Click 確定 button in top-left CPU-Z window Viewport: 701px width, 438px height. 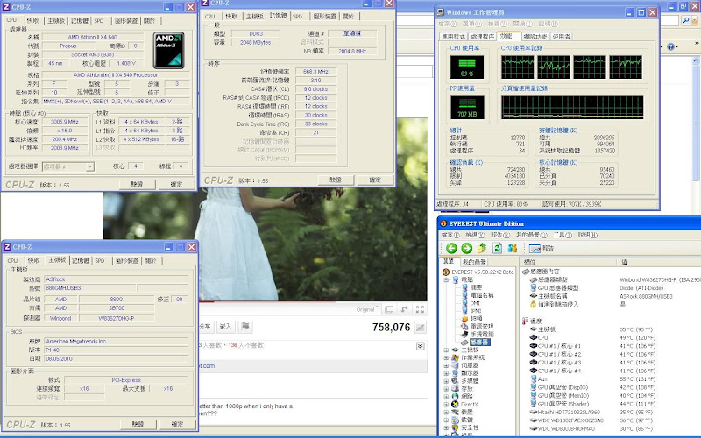click(x=177, y=184)
